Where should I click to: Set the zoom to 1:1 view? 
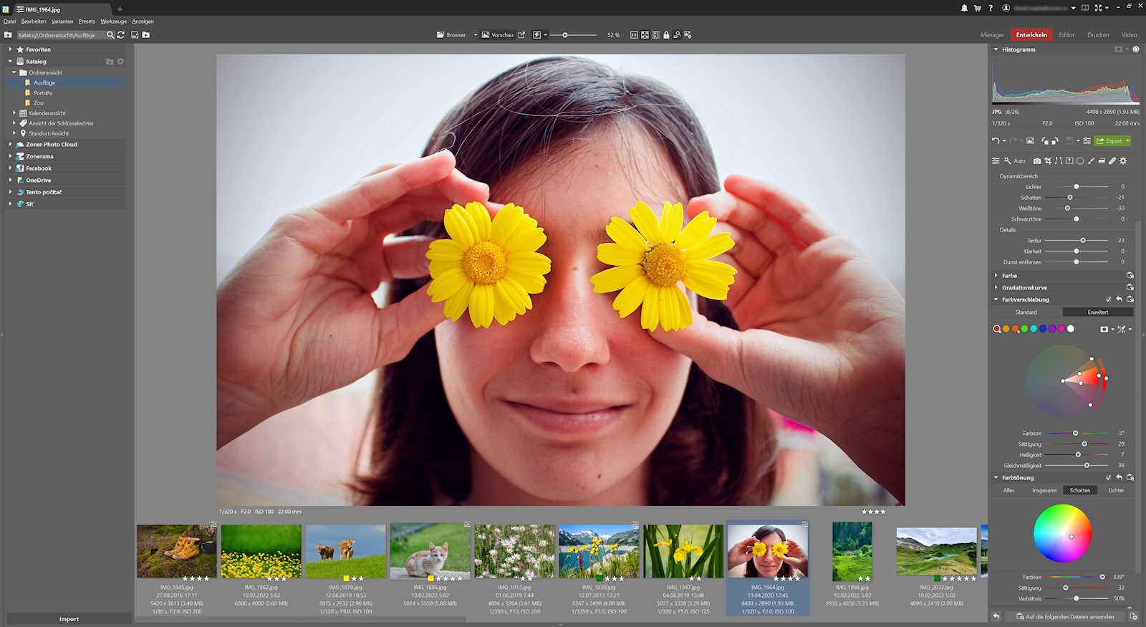(x=634, y=35)
